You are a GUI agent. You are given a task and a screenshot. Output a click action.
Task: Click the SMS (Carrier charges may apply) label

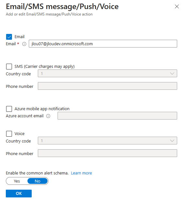[x=45, y=67]
